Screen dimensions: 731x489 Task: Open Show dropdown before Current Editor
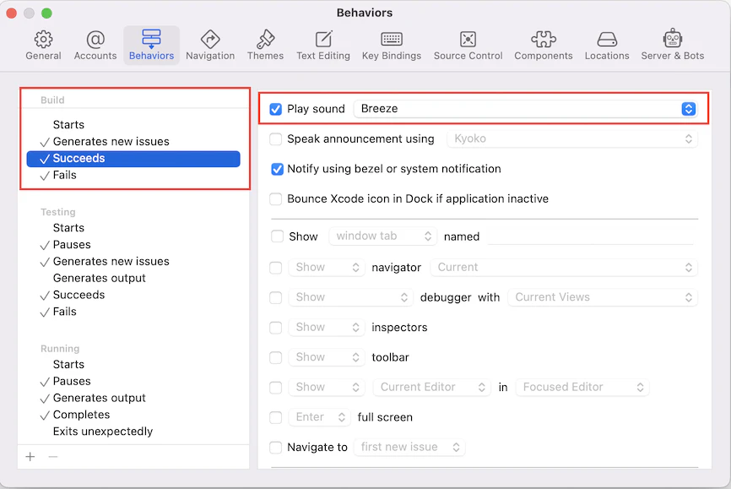coord(327,388)
